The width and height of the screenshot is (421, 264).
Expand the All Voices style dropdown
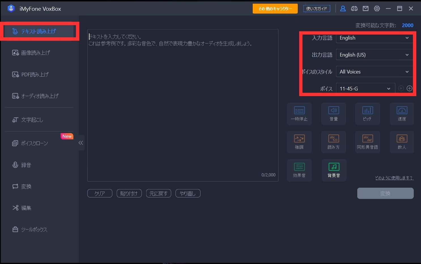pos(374,72)
